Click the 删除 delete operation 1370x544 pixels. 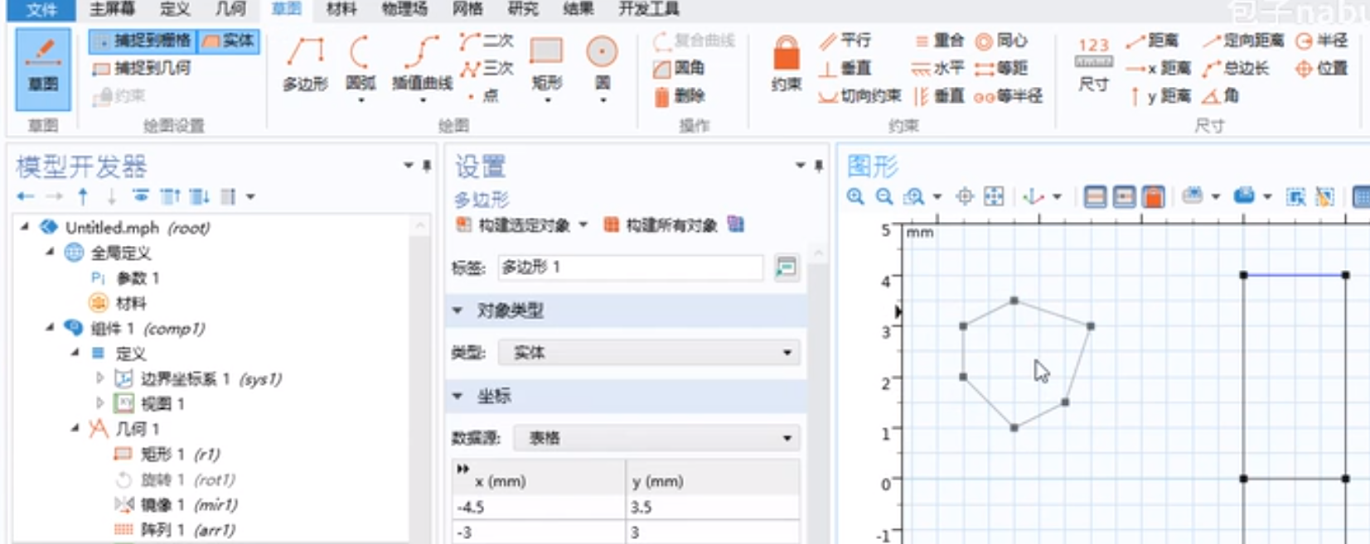(679, 96)
